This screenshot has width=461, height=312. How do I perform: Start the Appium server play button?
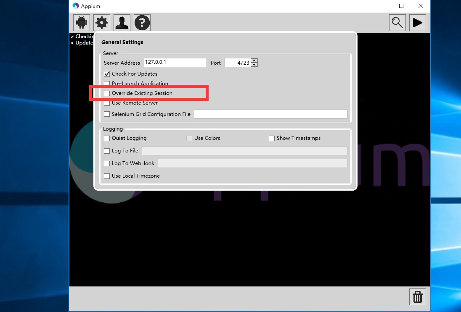coord(418,23)
